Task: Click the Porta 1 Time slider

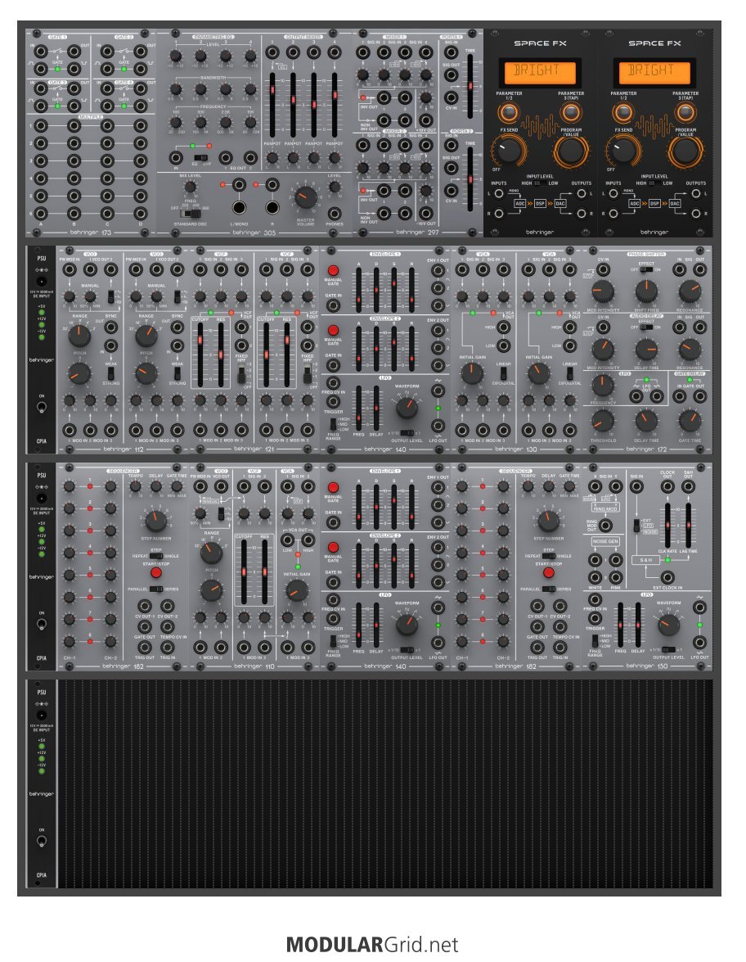Action: (471, 86)
